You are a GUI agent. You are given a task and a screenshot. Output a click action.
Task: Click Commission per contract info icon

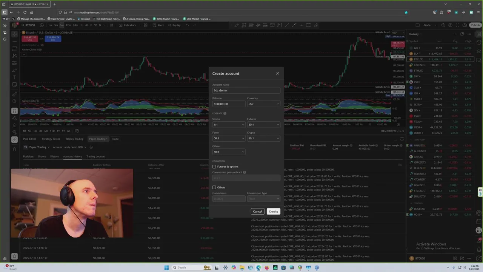(x=245, y=172)
